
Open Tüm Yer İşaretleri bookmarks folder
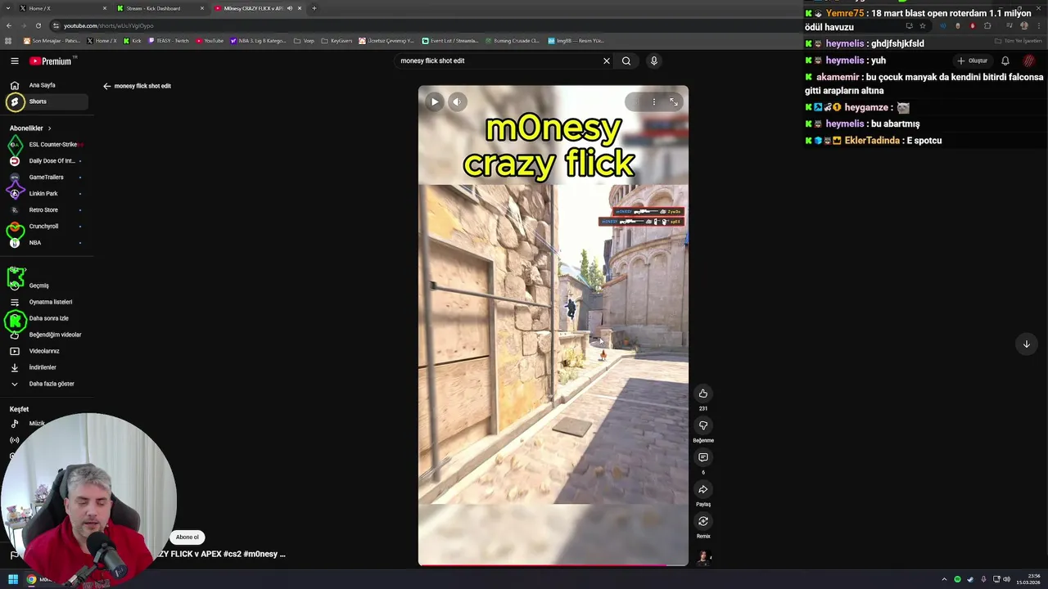(x=1019, y=41)
